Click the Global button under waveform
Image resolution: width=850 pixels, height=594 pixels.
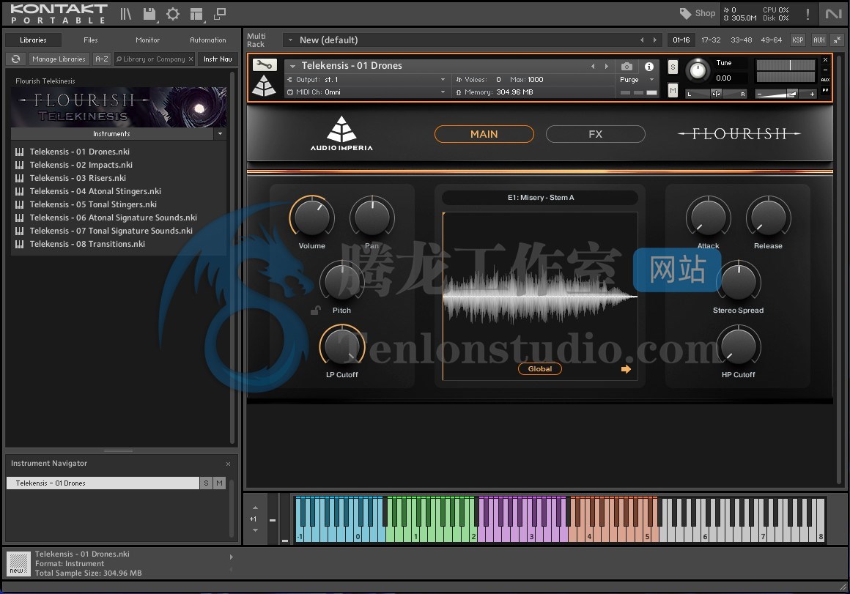(540, 369)
